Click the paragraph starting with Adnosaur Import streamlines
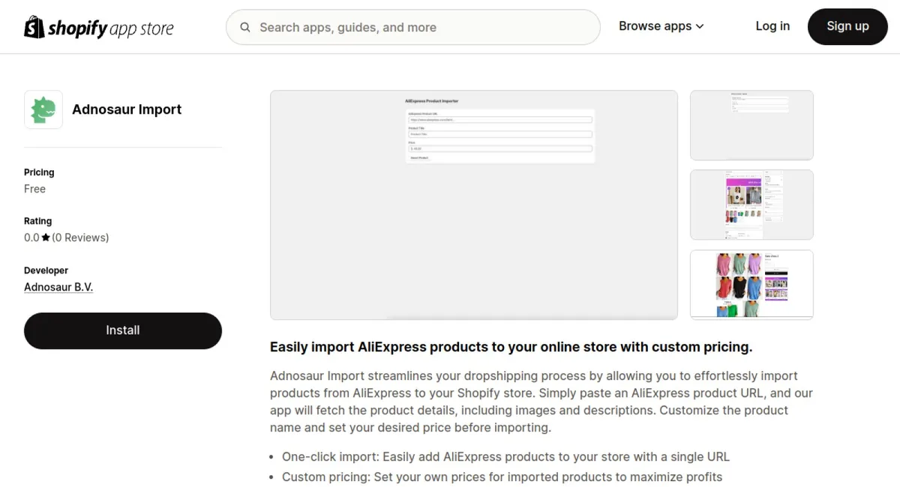Viewport: 900px width, 487px height. 541,402
